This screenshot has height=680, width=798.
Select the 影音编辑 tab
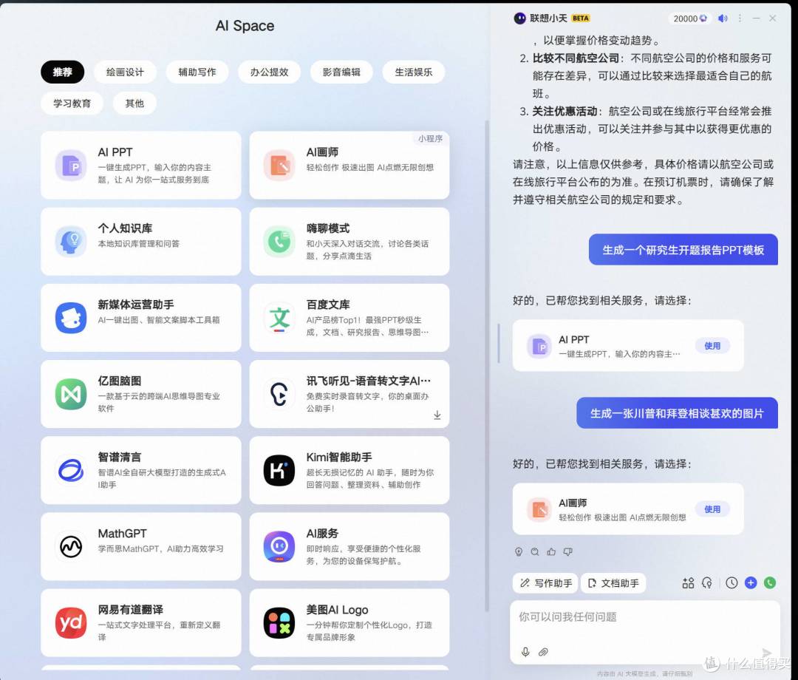341,72
